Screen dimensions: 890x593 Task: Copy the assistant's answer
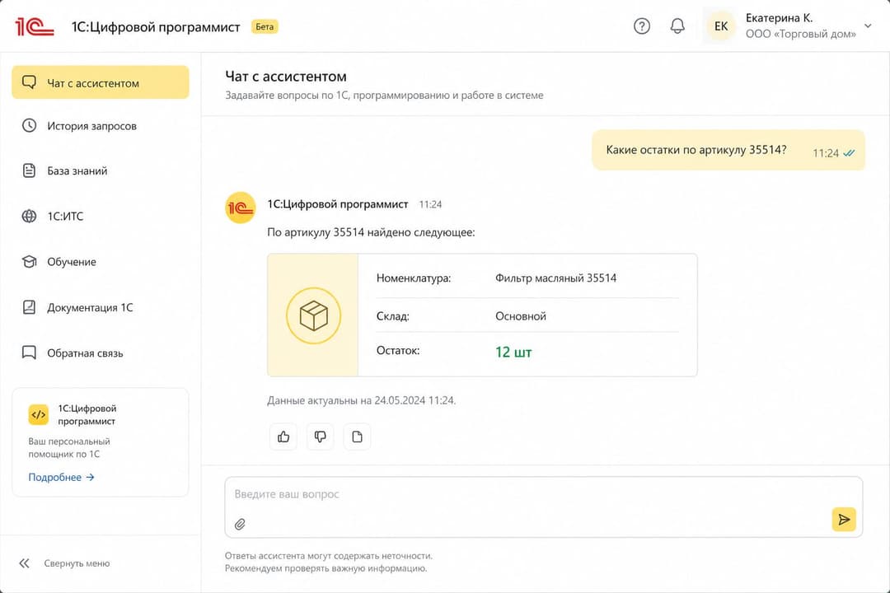click(x=357, y=437)
